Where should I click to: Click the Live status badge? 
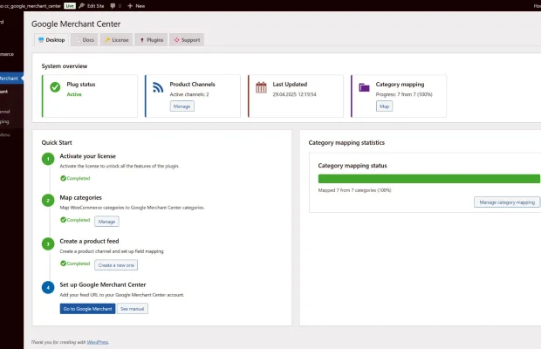[x=70, y=6]
